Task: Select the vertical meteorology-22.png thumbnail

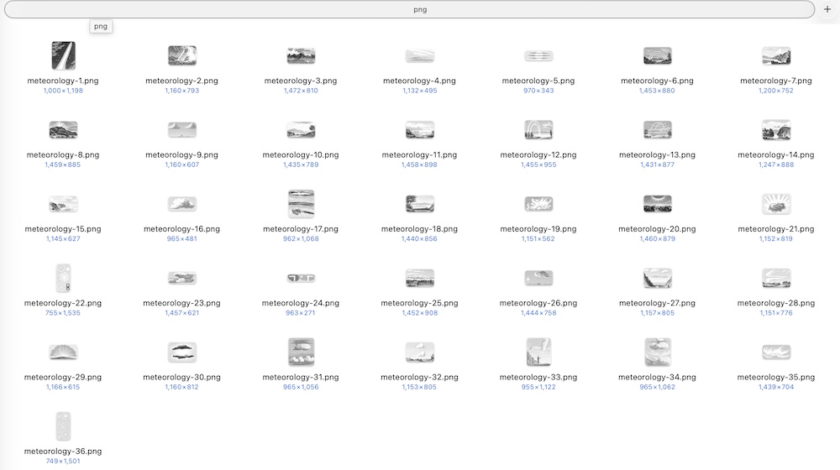Action: [63, 278]
